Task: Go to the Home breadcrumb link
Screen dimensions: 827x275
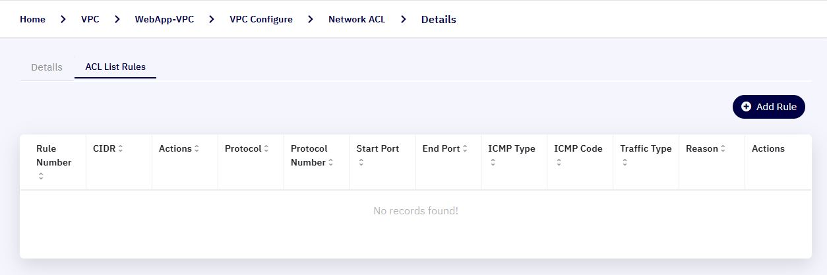Action: click(x=32, y=19)
